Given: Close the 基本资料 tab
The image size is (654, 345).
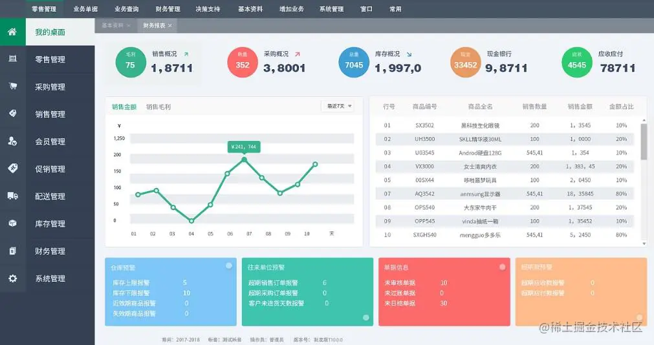Looking at the screenshot, I should [129, 26].
